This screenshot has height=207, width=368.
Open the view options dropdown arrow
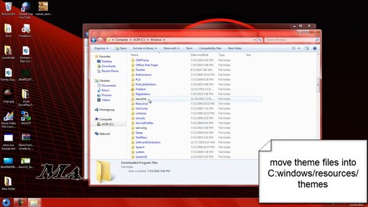point(299,48)
